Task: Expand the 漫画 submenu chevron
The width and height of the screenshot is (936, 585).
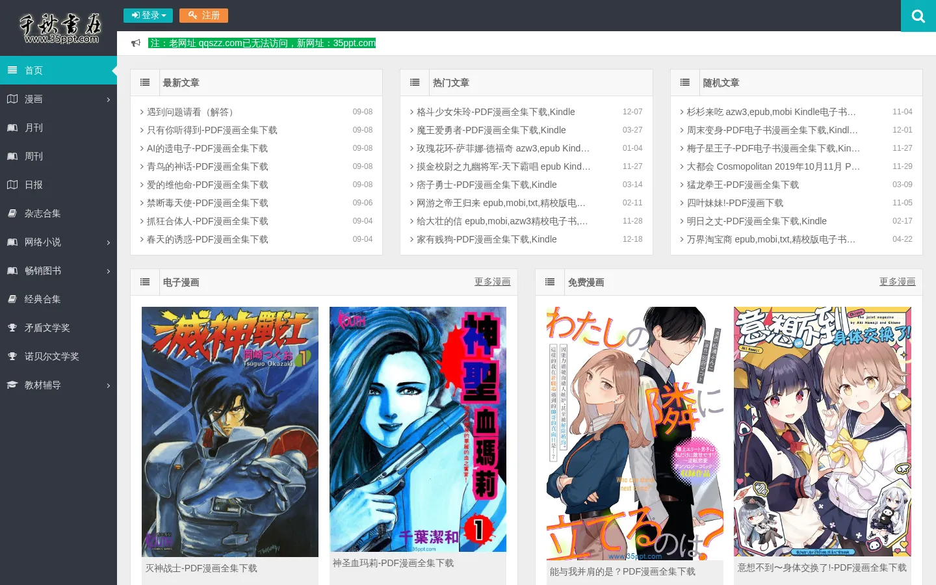Action: pos(109,99)
